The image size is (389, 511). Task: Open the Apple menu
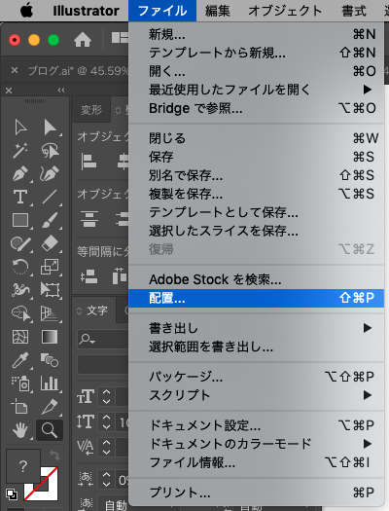(26, 11)
